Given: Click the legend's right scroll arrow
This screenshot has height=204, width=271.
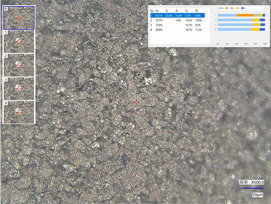Looking at the screenshot, I should coord(264,8).
